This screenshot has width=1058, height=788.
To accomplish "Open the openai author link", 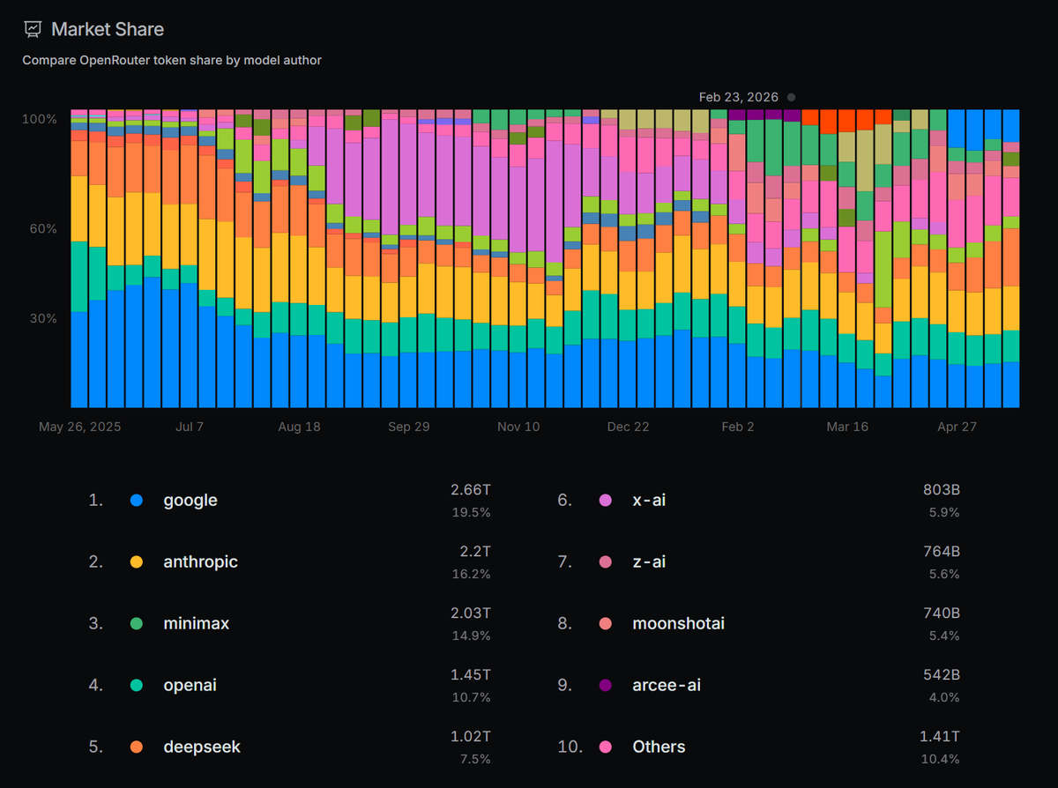I will 190,685.
